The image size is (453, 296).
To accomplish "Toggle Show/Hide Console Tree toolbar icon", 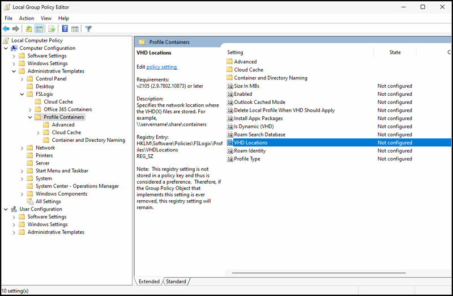I will click(x=39, y=29).
